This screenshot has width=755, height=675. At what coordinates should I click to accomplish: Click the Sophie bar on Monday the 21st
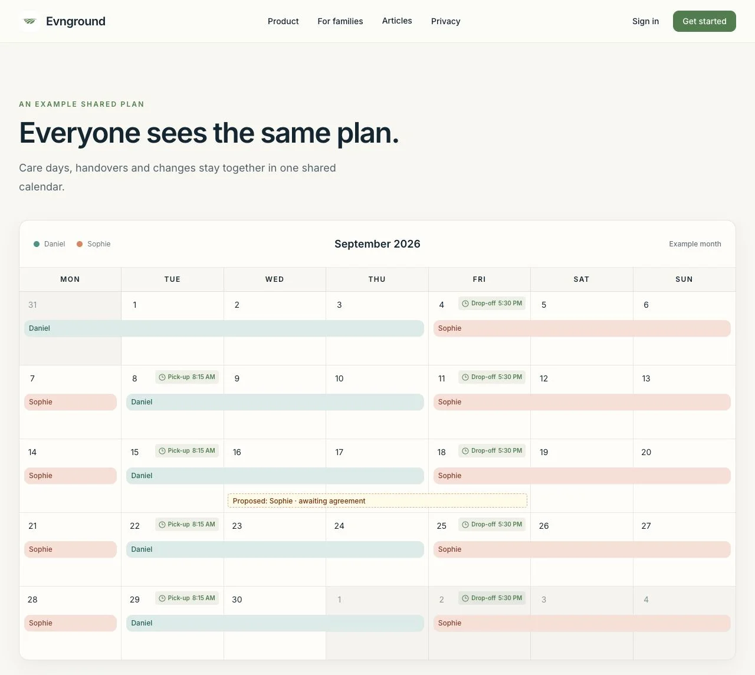(x=70, y=549)
